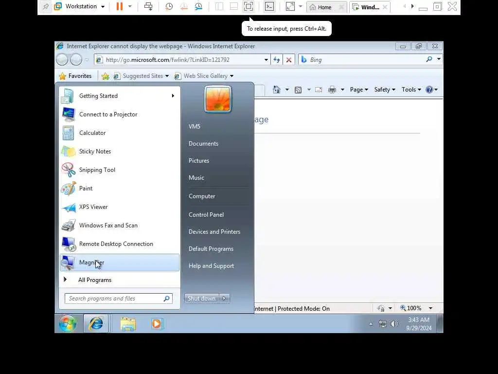The image size is (498, 374).
Task: Launch Sticky Notes
Action: point(120,151)
